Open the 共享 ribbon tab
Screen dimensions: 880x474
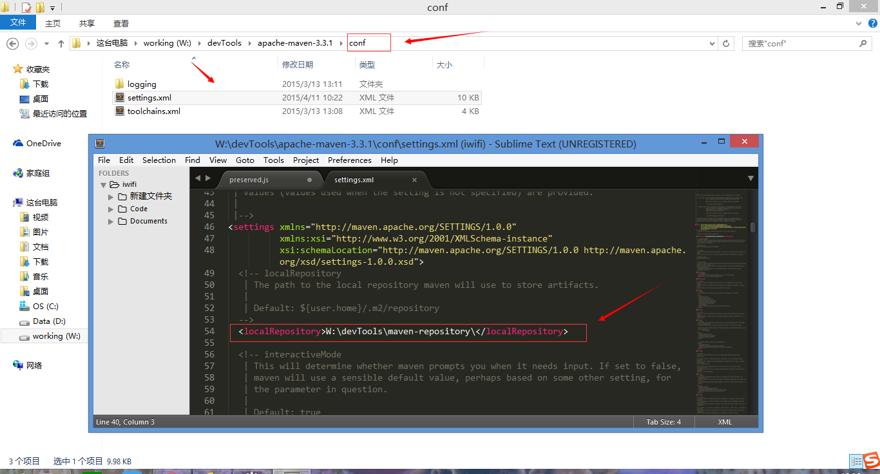[87, 23]
